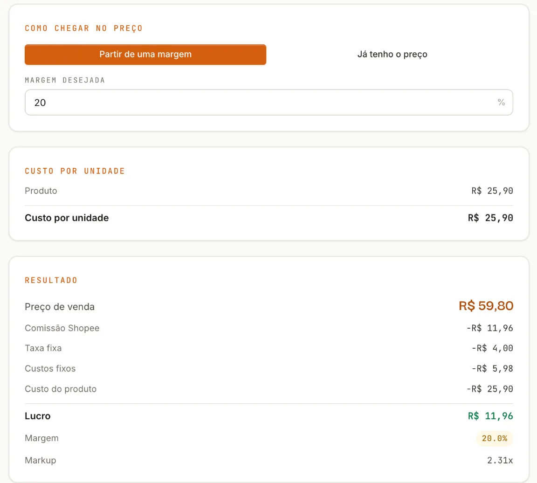Click the "Preço de venda" label
This screenshot has width=537, height=483.
(60, 307)
